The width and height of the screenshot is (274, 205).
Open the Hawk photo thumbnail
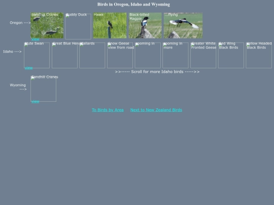(110, 25)
